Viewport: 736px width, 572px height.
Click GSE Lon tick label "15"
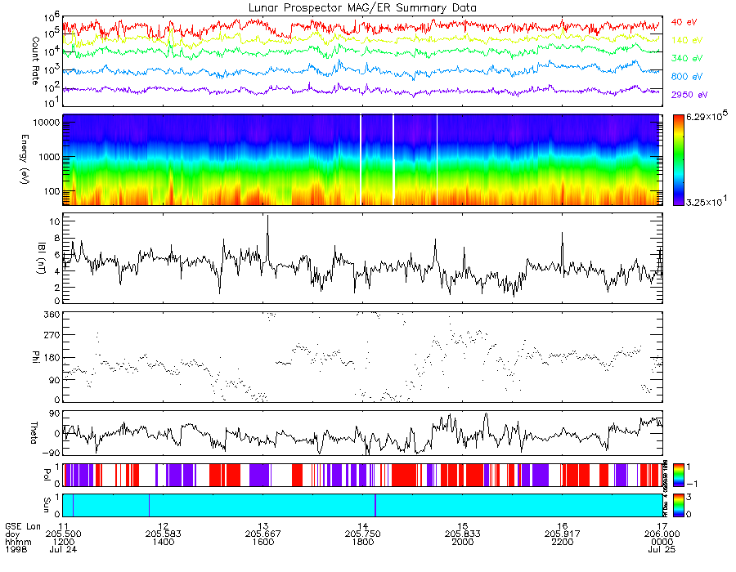click(463, 526)
